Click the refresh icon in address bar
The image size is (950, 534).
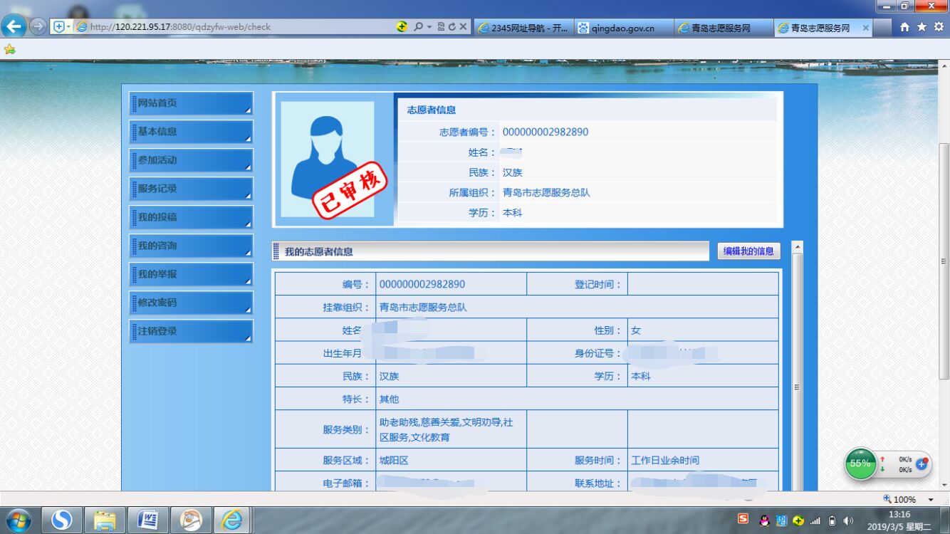(451, 27)
